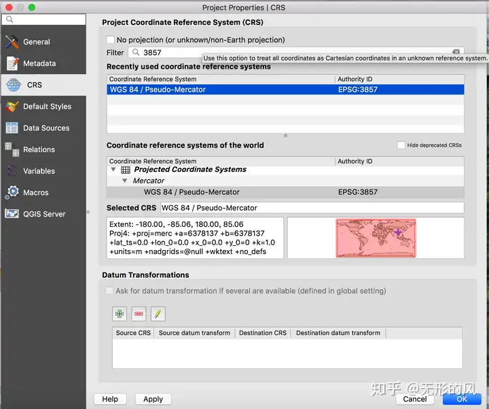This screenshot has width=489, height=409.
Task: Select WGS 84 under Mercator tree
Action: click(x=285, y=192)
